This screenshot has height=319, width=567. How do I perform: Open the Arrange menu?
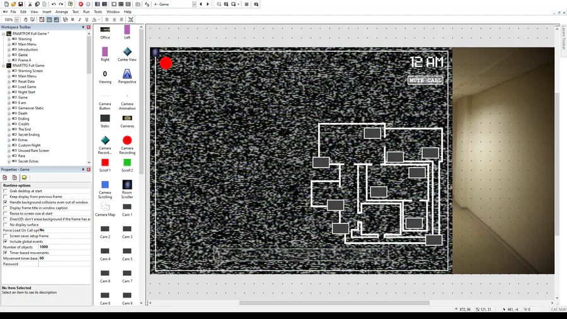(x=62, y=11)
